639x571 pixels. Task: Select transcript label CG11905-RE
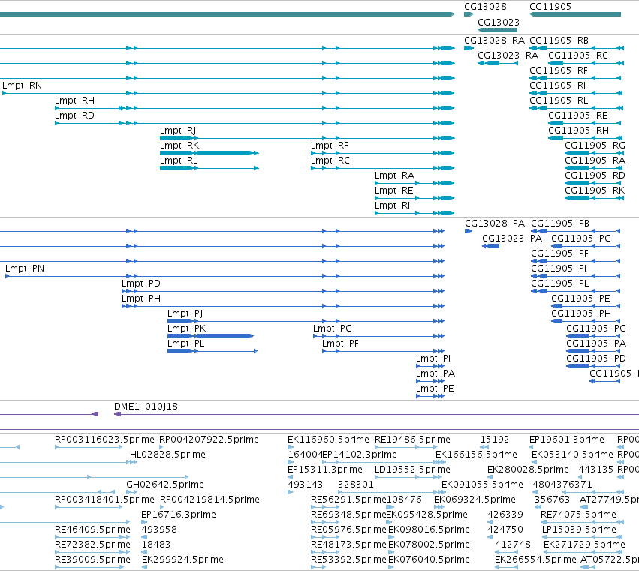pyautogui.click(x=578, y=116)
